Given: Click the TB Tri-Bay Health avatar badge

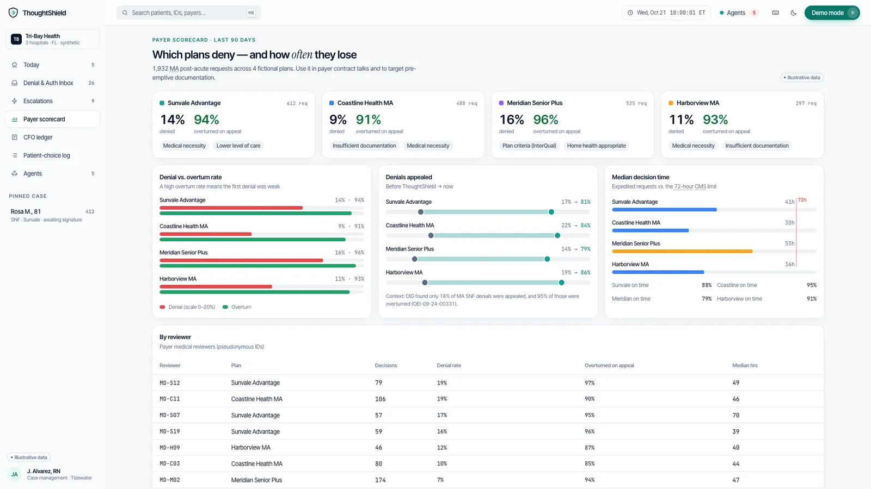Looking at the screenshot, I should coord(16,39).
